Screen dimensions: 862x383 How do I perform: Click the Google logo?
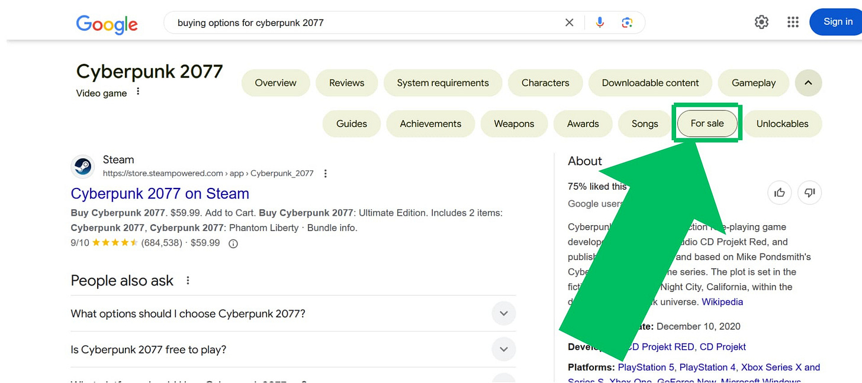tap(107, 23)
